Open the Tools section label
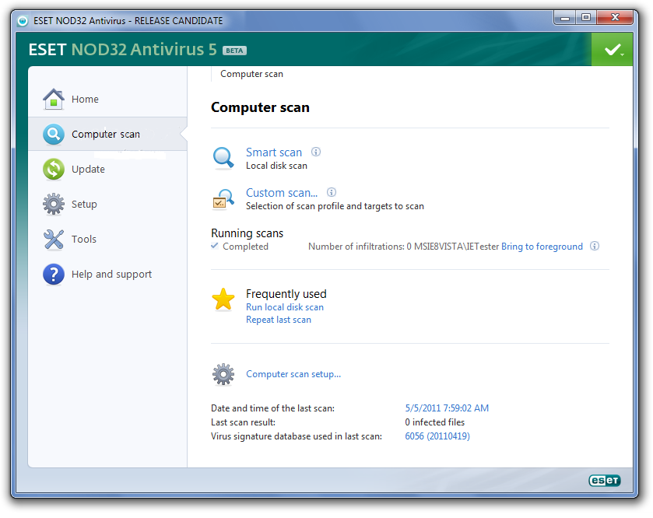Image resolution: width=653 pixels, height=518 pixels. (84, 240)
